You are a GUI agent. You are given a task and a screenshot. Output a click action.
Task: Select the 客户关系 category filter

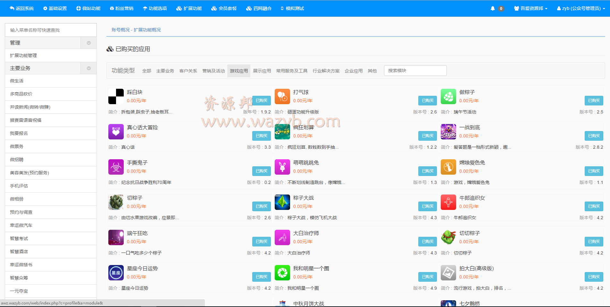188,71
